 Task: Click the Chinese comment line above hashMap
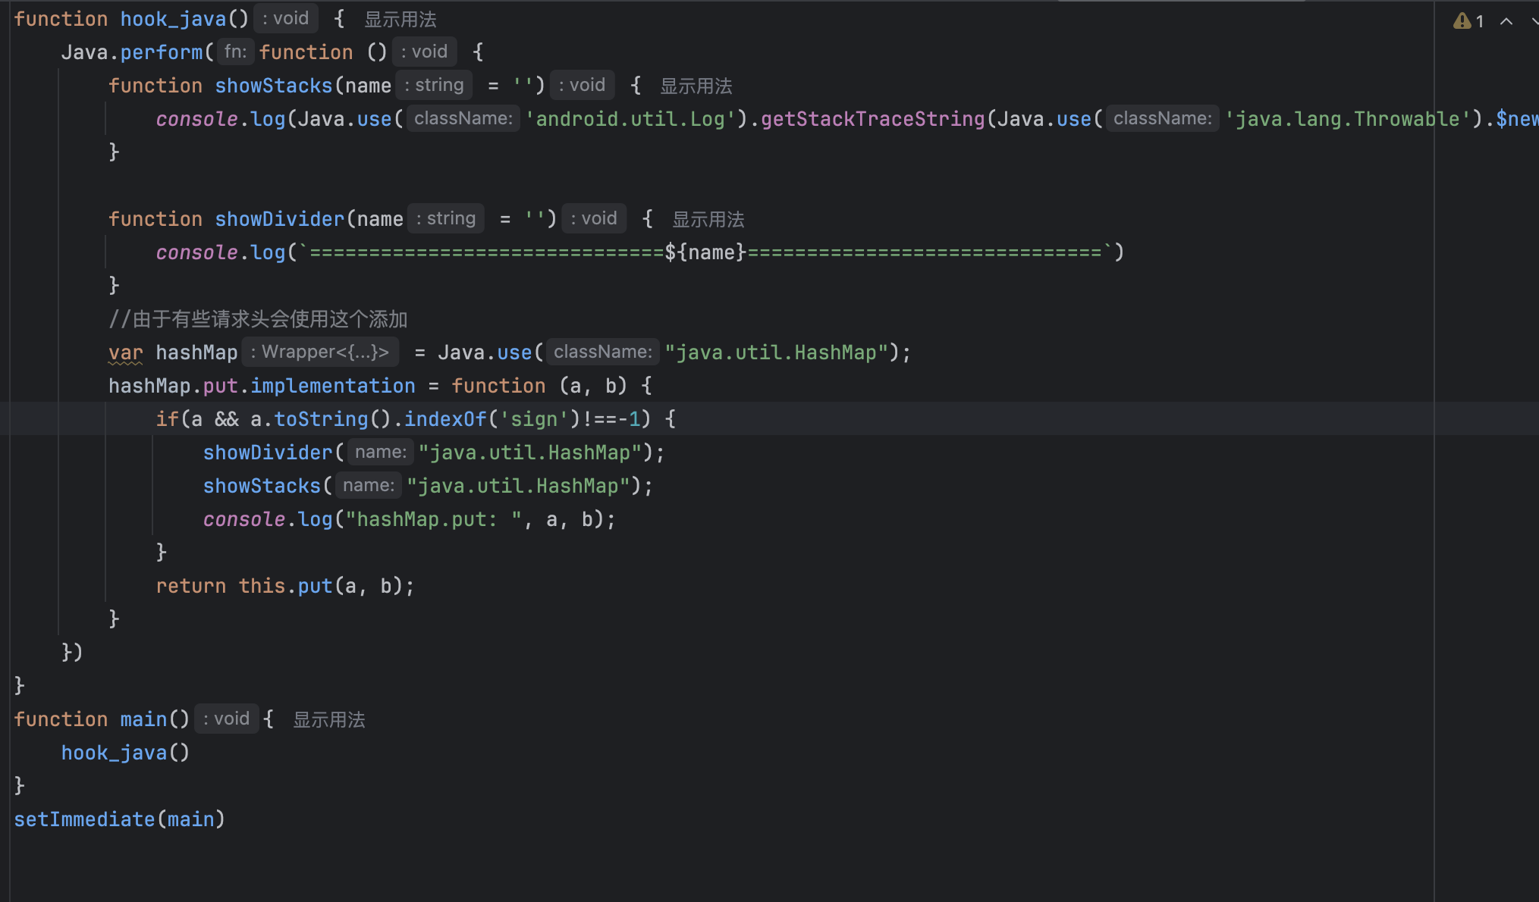258,319
